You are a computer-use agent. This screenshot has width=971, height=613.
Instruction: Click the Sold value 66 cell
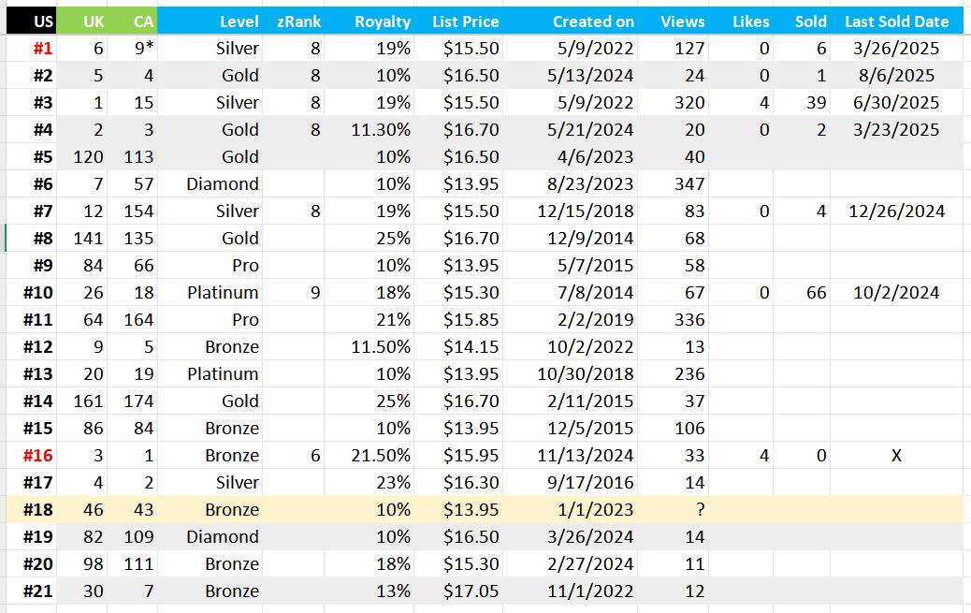802,293
